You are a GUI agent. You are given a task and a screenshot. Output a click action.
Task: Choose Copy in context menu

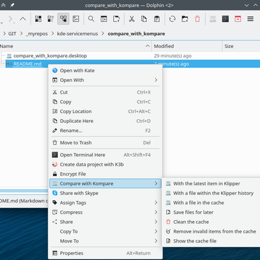106,102
